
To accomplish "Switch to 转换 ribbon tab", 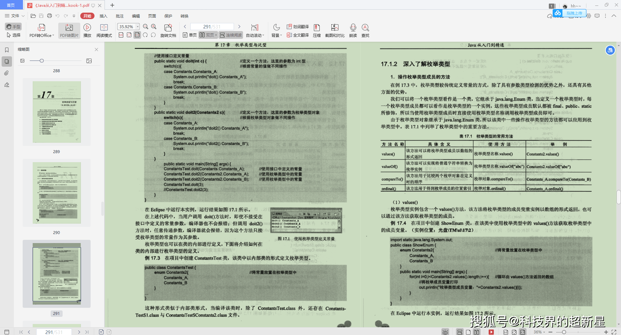I will coord(184,16).
